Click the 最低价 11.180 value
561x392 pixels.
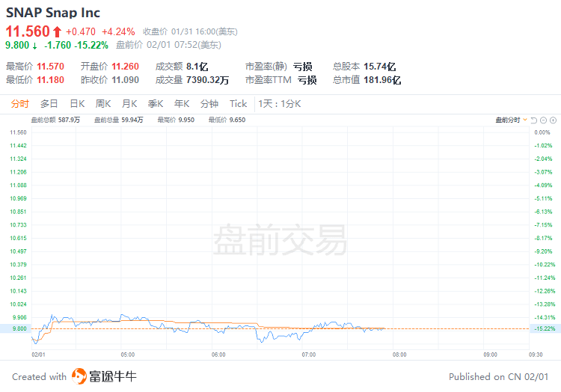point(50,80)
